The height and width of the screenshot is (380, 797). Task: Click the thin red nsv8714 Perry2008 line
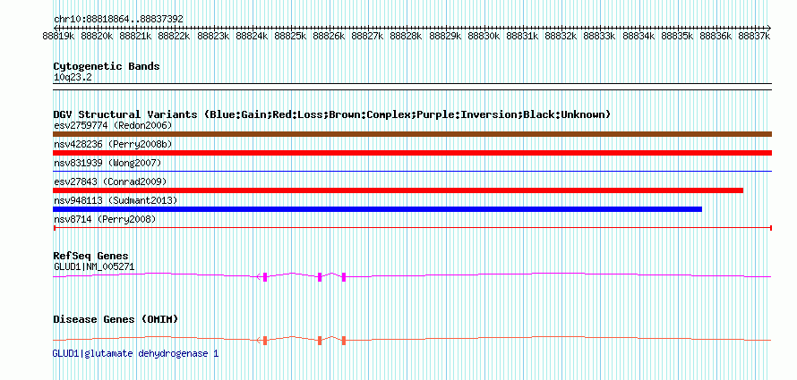pyautogui.click(x=412, y=228)
